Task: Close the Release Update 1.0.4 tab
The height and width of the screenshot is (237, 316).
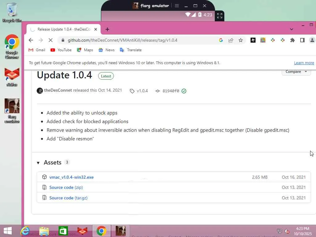Action: tap(96, 29)
